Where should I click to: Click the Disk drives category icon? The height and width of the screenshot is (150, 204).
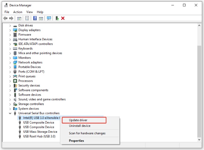15,26
